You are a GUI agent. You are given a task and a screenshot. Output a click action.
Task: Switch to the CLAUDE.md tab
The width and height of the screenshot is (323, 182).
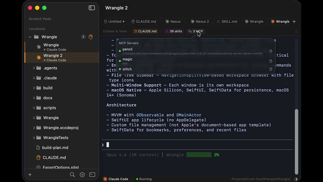point(144,21)
